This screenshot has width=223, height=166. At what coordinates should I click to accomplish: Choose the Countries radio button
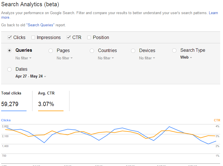click(x=92, y=51)
